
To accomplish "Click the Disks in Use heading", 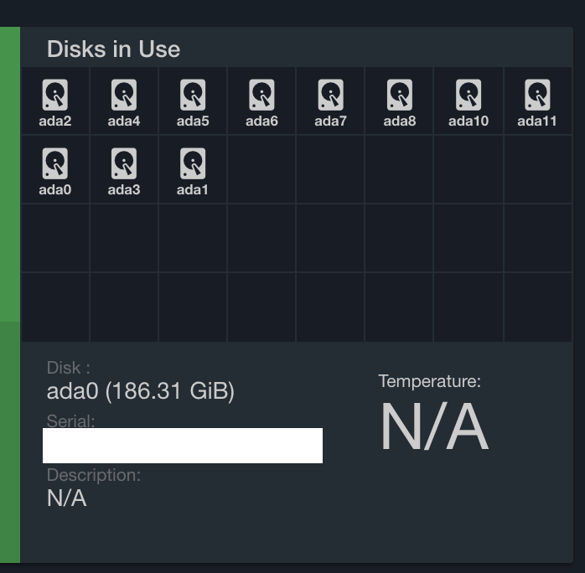I will coord(113,49).
